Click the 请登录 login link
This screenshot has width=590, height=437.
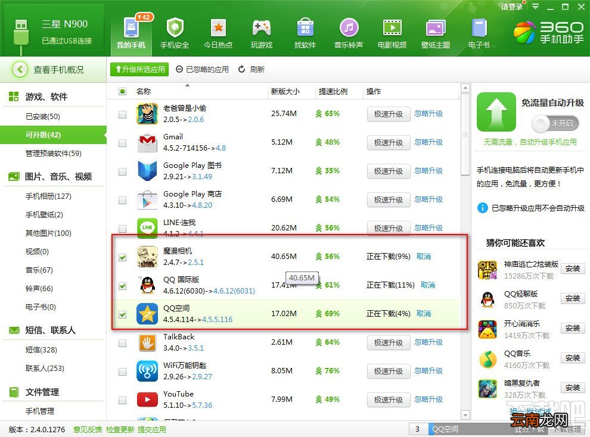pos(512,7)
